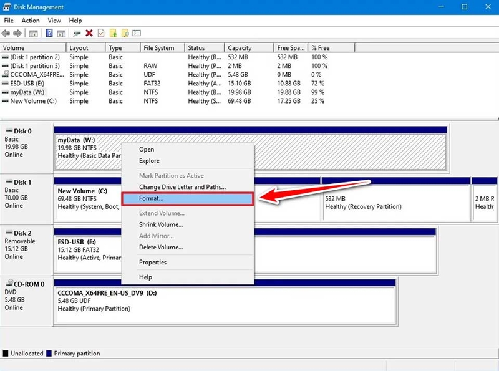Click the CCCOMA_X64FRE volume disc icon
This screenshot has width=499, height=371.
6,74
